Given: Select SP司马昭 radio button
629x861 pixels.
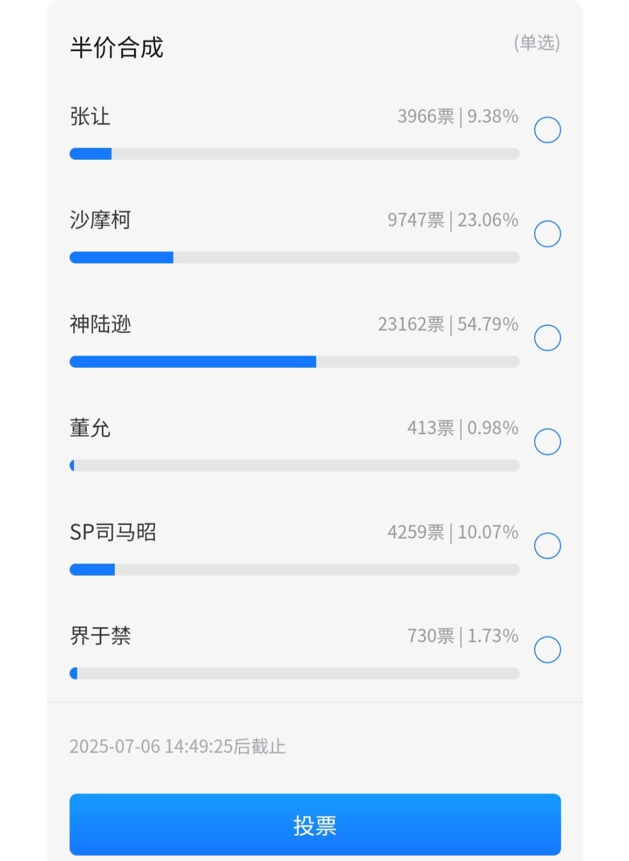Looking at the screenshot, I should coord(547,546).
